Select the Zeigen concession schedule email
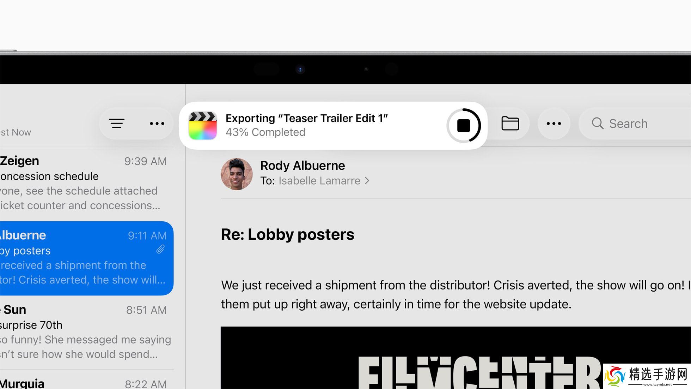 [87, 184]
